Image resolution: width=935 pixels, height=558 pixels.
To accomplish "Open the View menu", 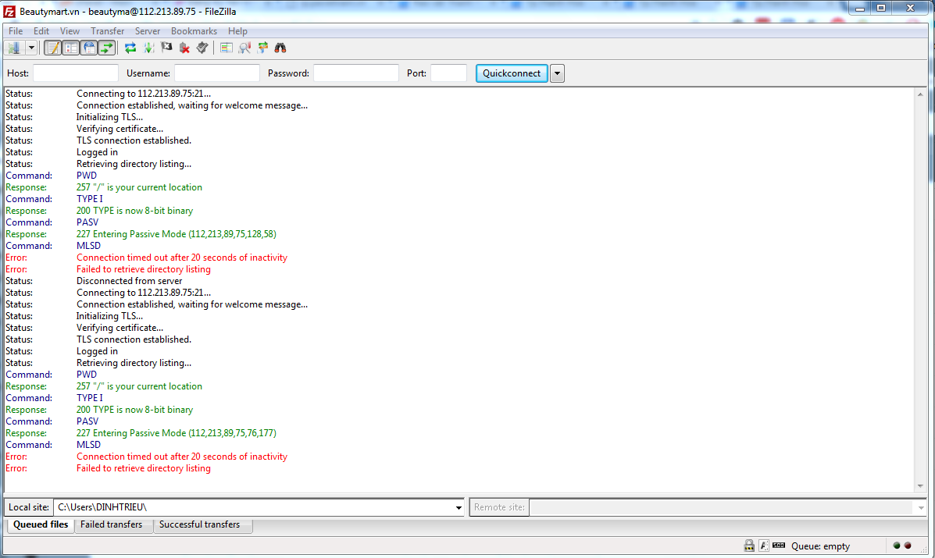I will (x=70, y=31).
